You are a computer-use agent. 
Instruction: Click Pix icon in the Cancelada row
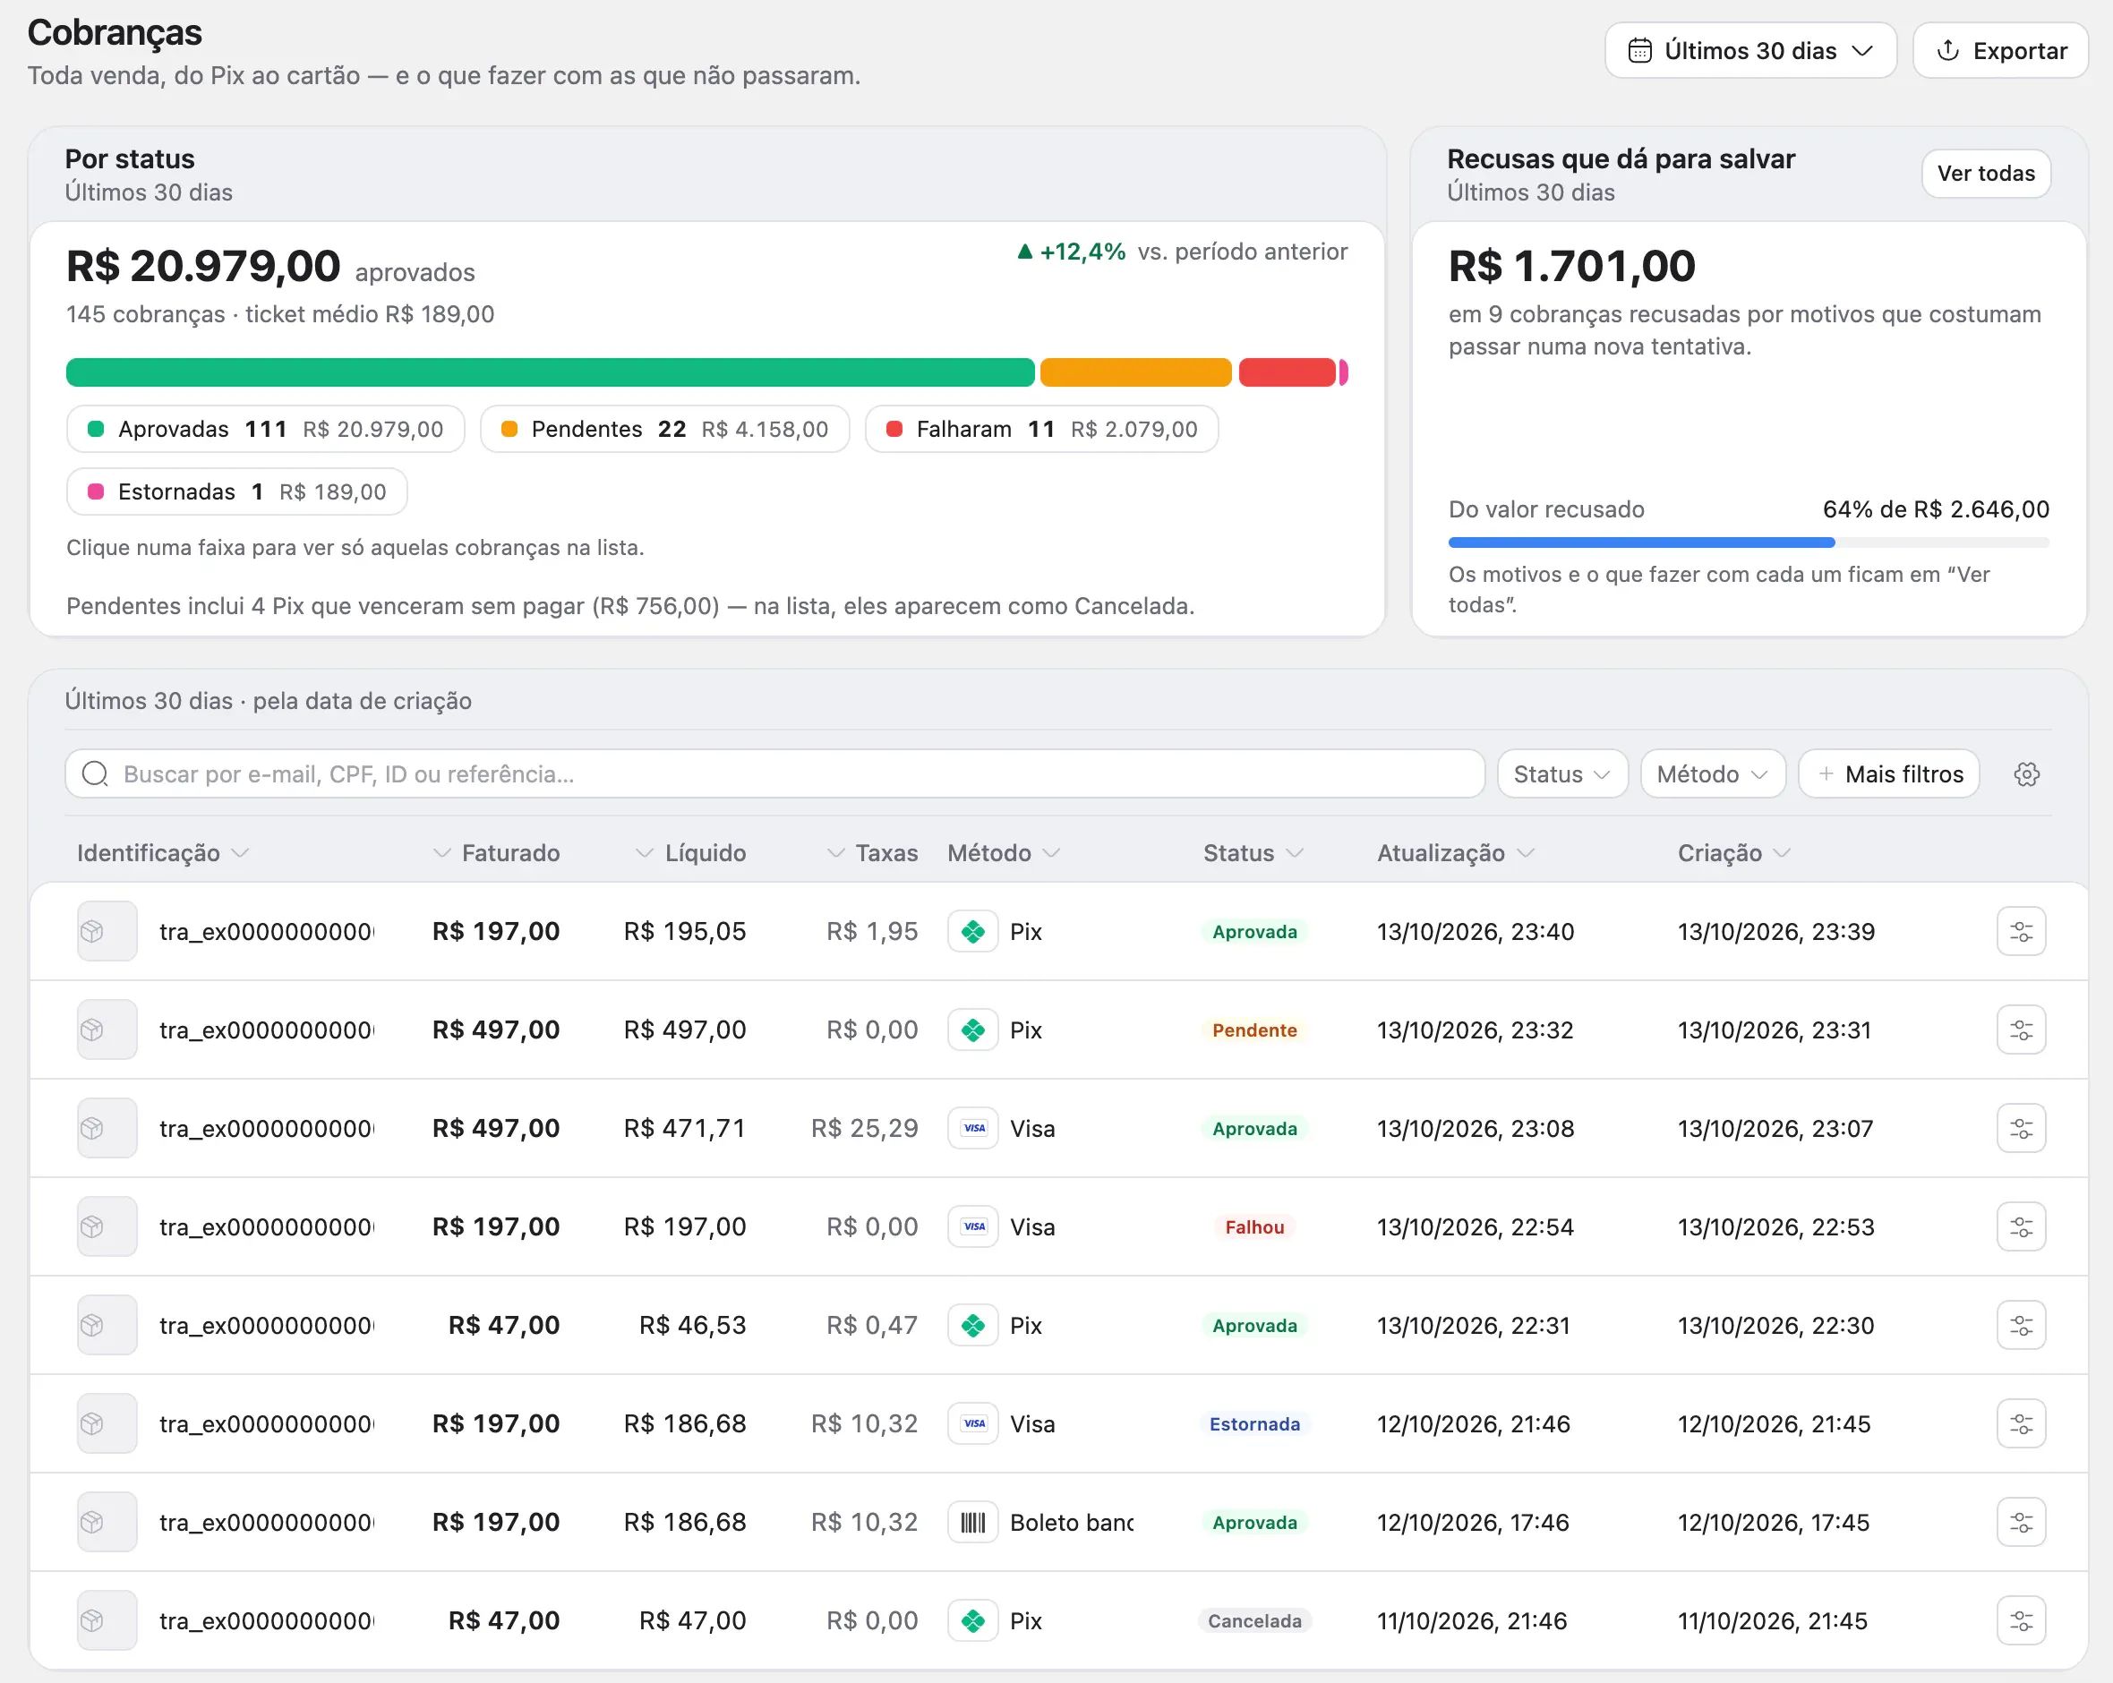pos(972,1620)
